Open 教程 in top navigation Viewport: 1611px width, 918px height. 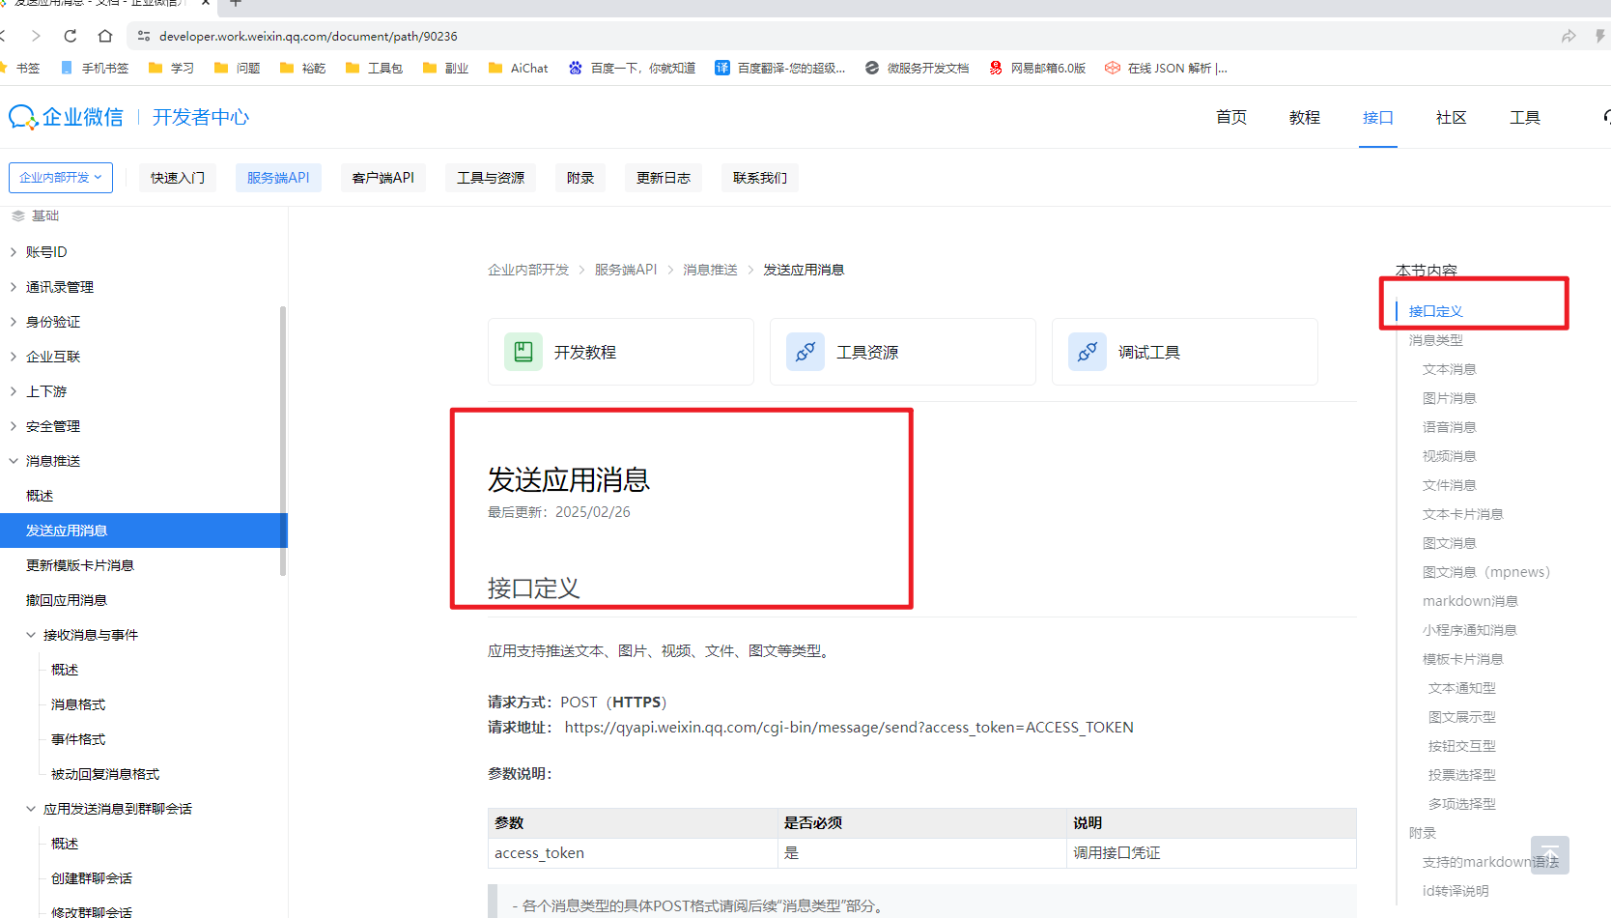(1305, 117)
